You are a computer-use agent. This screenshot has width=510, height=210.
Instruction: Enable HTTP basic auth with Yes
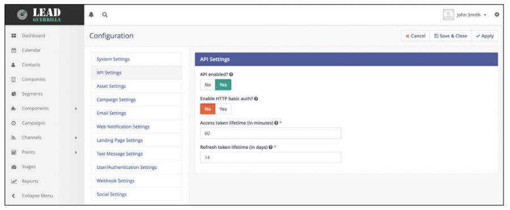click(223, 109)
